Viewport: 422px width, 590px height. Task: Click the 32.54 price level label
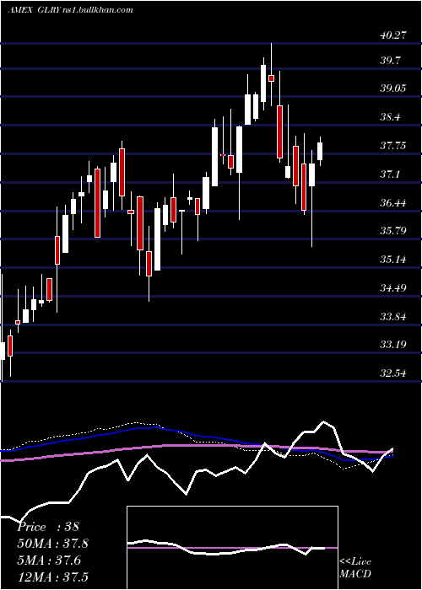pyautogui.click(x=394, y=373)
